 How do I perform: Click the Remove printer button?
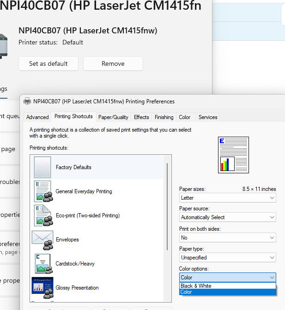(x=113, y=63)
